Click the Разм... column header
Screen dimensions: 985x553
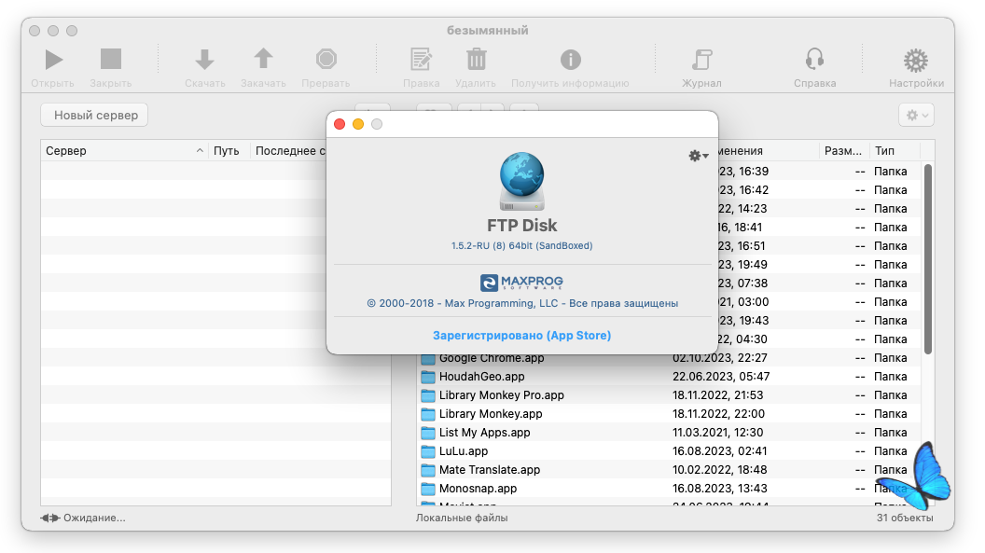coord(844,151)
